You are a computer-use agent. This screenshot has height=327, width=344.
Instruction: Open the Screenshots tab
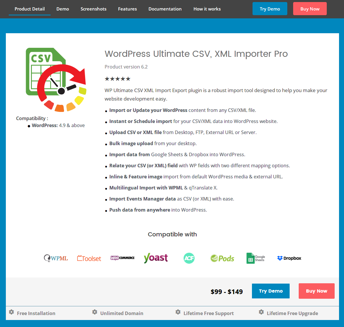tap(94, 9)
